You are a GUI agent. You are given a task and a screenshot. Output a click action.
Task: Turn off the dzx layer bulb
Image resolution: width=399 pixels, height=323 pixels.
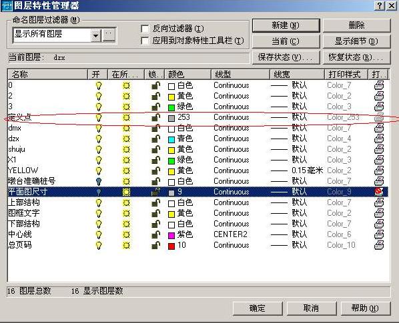click(99, 139)
